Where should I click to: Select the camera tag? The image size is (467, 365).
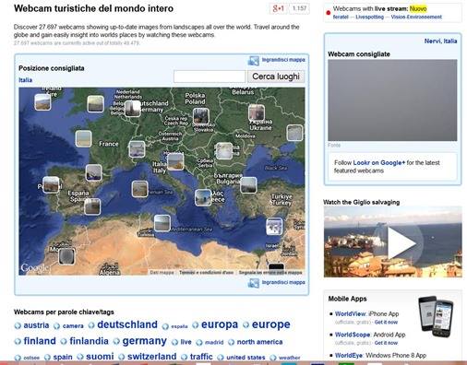click(x=73, y=326)
